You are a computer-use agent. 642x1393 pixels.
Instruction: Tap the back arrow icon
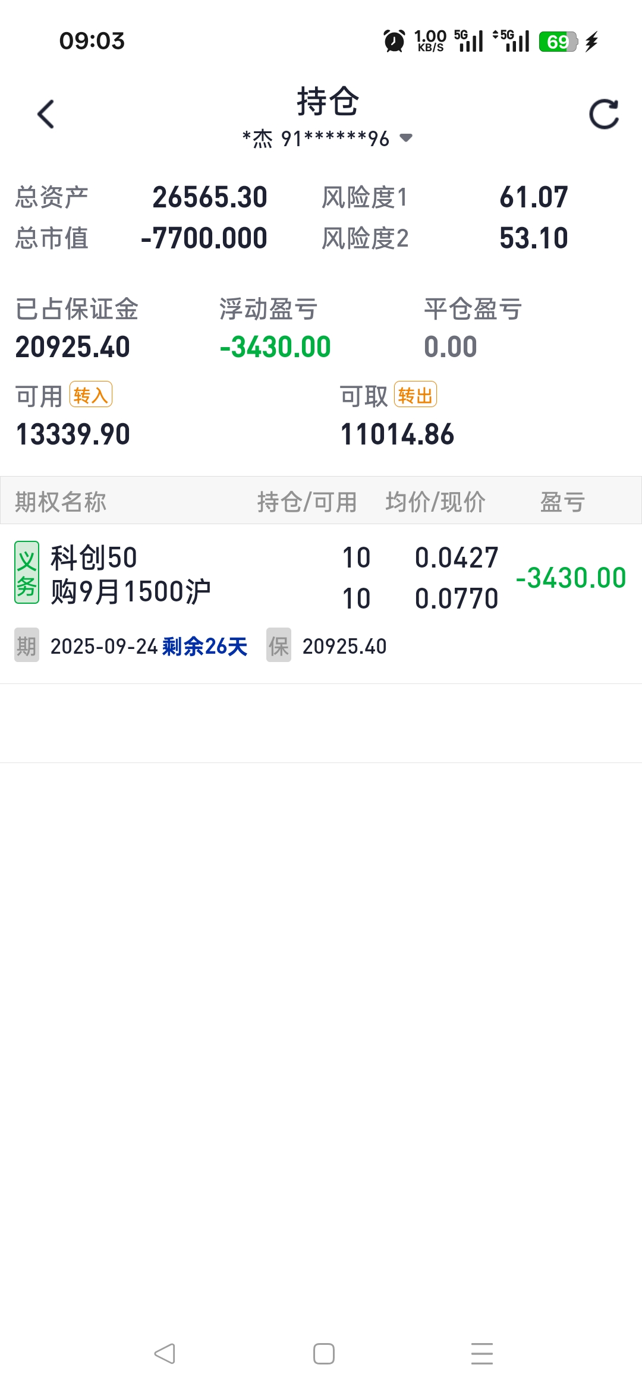[46, 114]
